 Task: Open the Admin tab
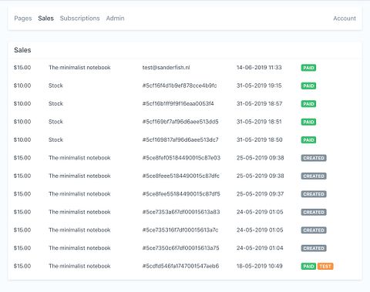pos(115,18)
